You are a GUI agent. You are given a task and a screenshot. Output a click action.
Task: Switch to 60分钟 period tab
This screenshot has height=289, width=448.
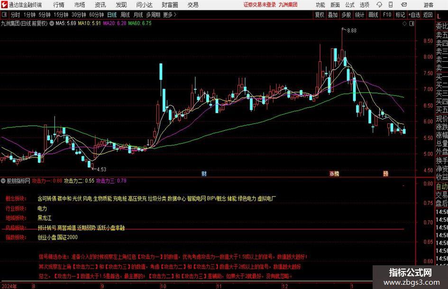pos(97,15)
